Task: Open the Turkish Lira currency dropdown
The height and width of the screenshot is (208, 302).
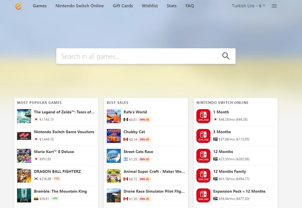Action: point(248,6)
